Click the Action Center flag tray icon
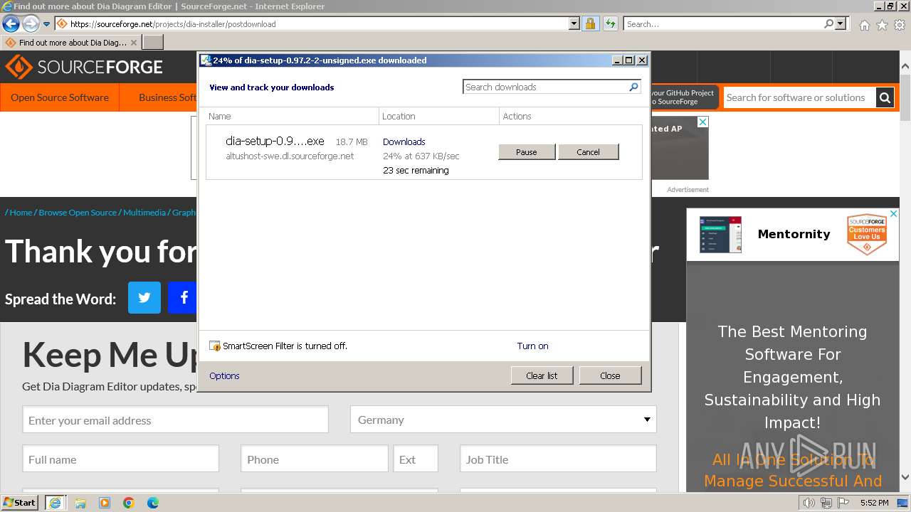This screenshot has width=911, height=512. coord(843,503)
